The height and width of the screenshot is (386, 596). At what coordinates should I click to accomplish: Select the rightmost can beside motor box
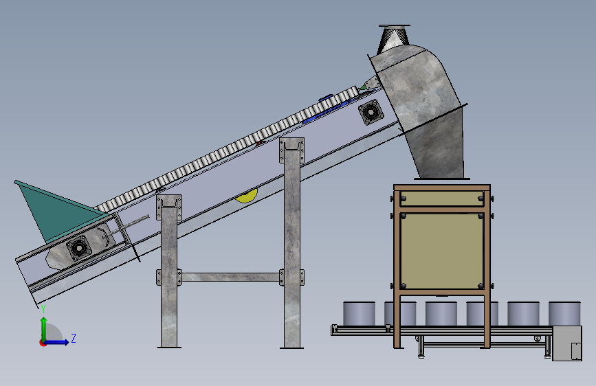point(564,314)
